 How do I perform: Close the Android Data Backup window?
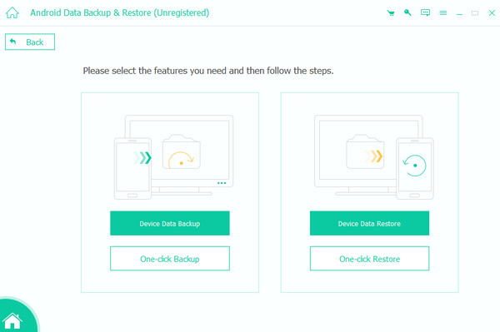pos(492,12)
